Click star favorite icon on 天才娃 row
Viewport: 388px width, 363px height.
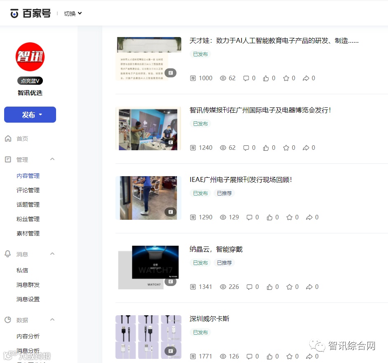(286, 78)
